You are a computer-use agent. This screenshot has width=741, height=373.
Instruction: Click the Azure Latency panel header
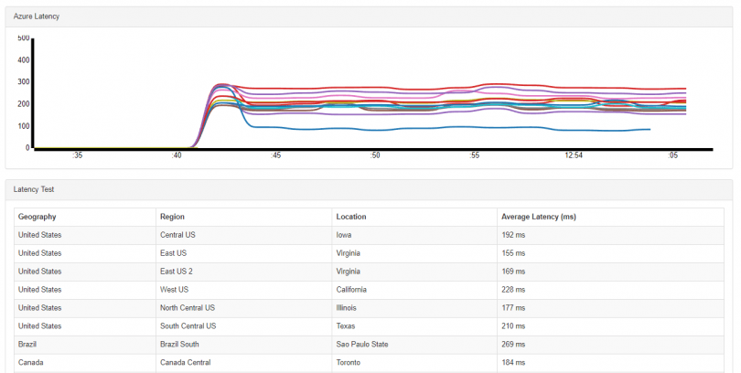pyautogui.click(x=38, y=17)
